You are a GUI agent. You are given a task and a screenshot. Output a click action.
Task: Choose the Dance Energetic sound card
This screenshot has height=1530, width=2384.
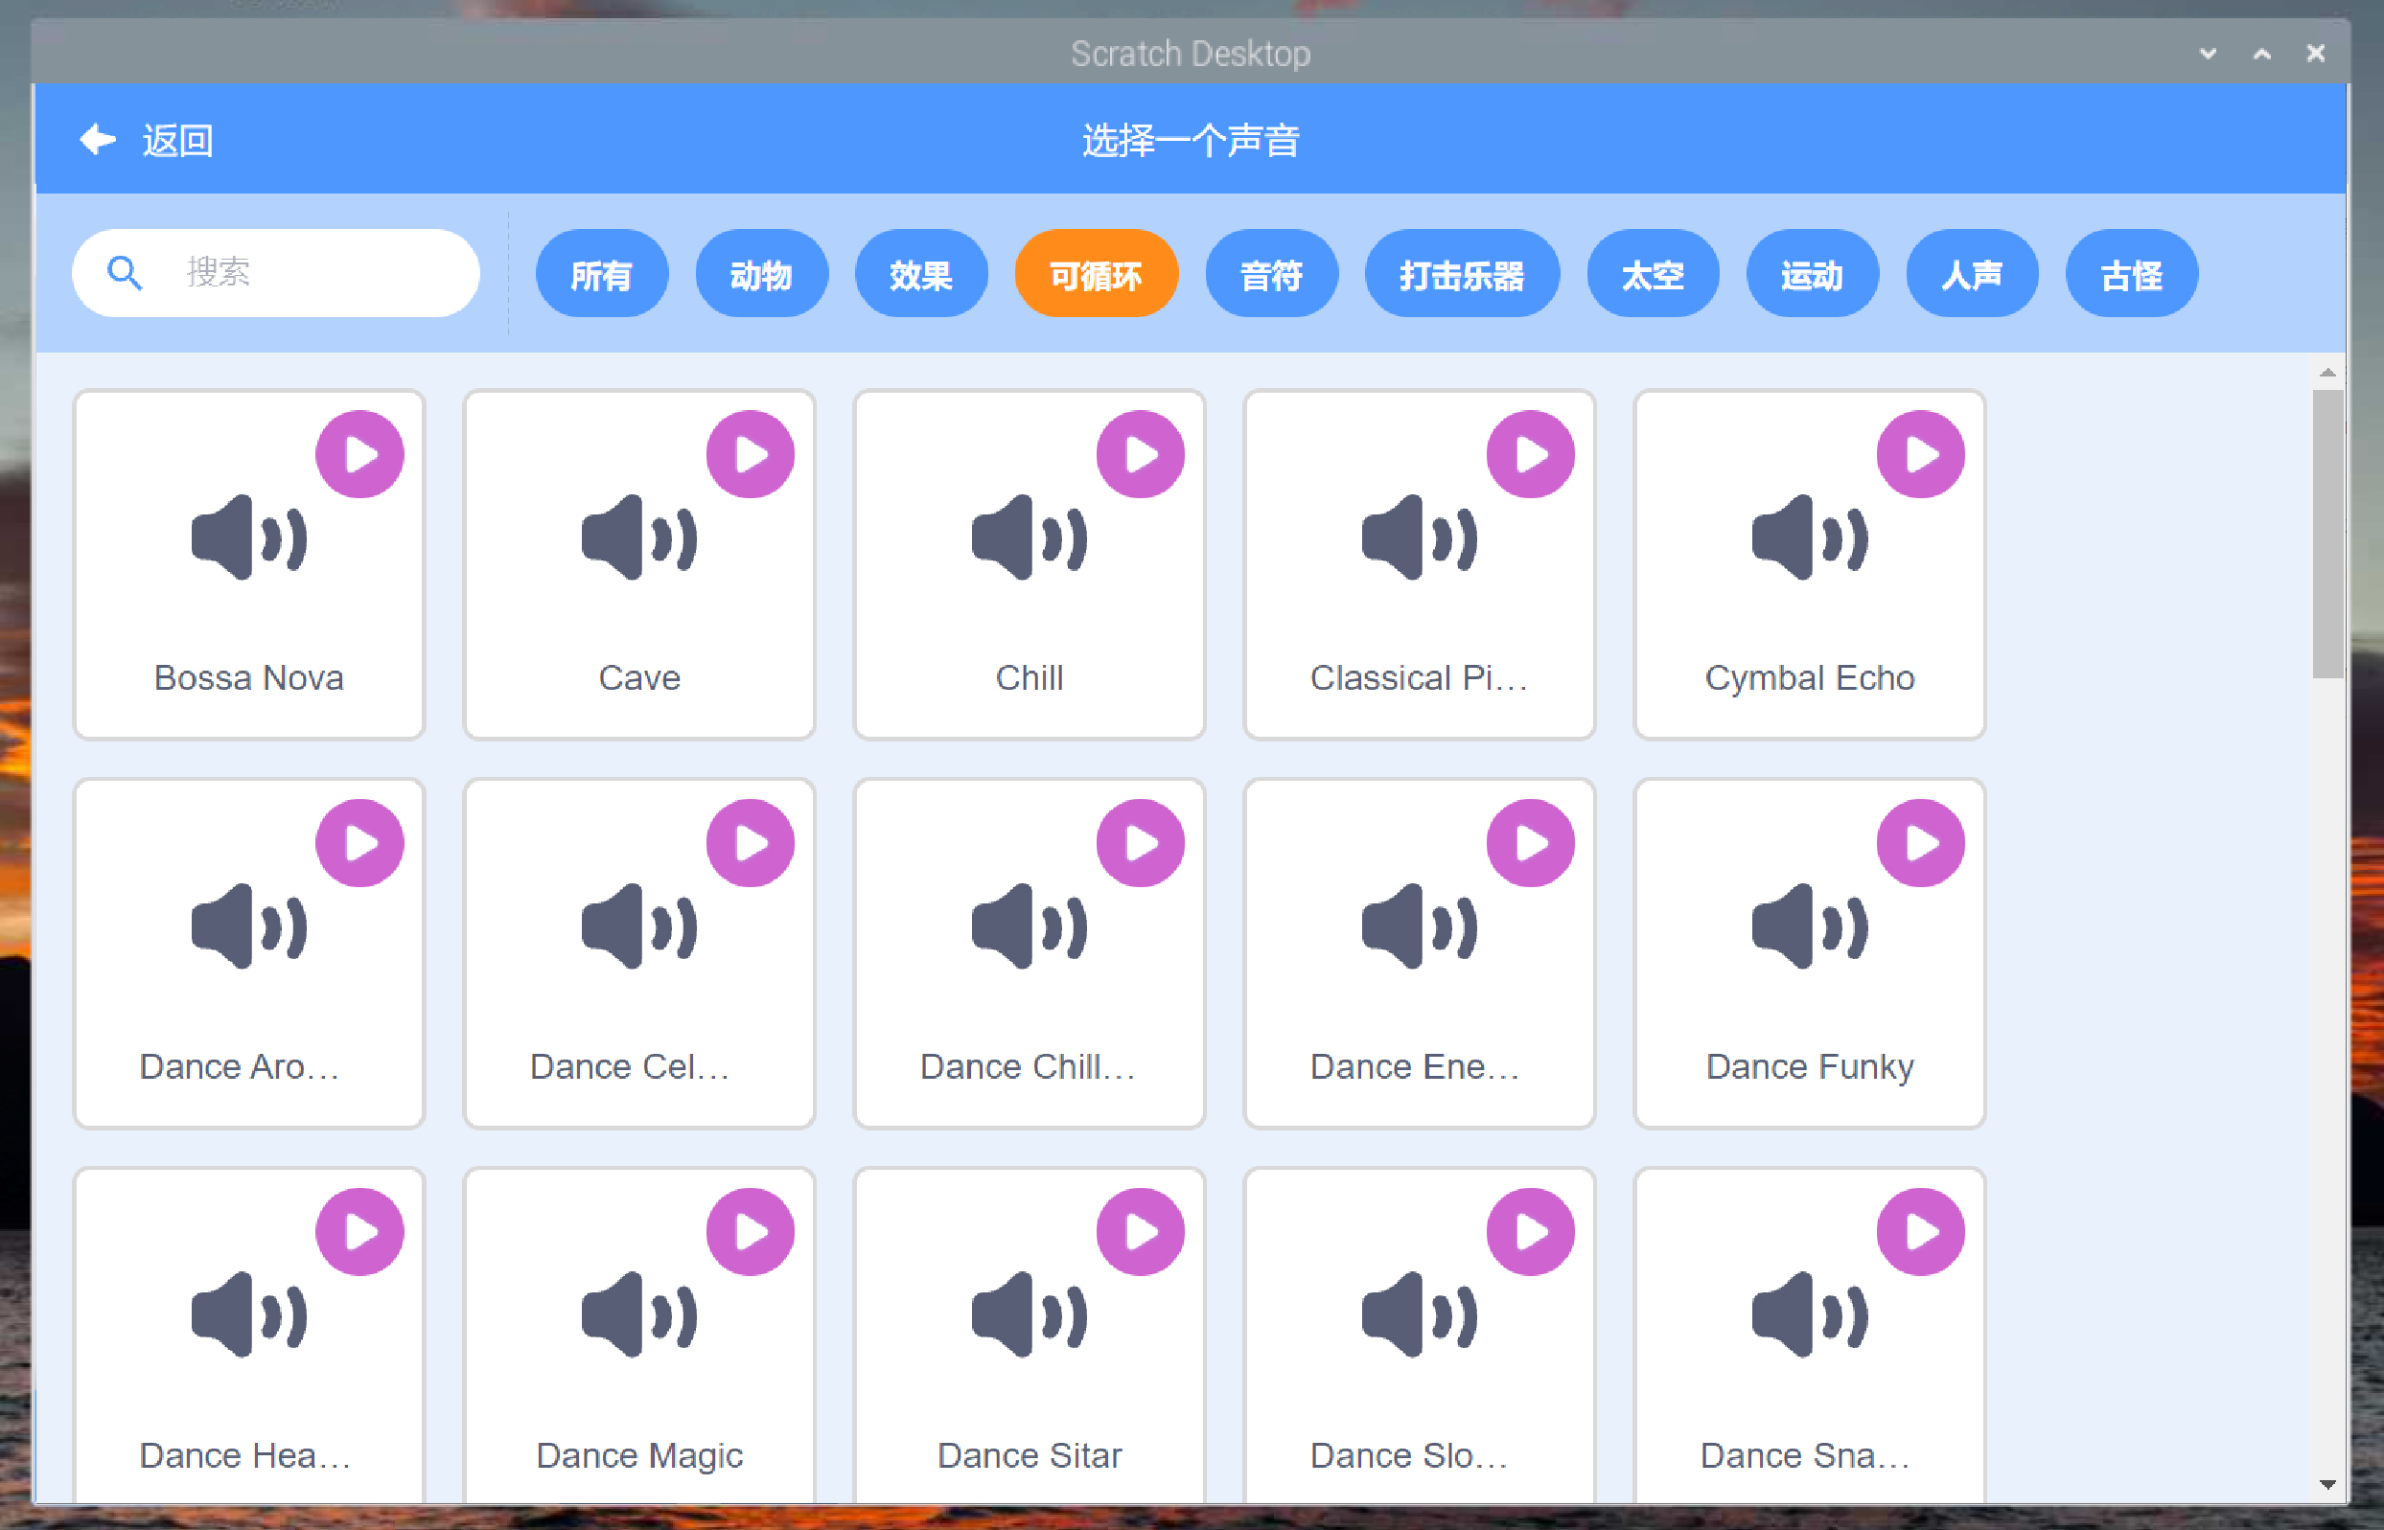click(x=1418, y=954)
